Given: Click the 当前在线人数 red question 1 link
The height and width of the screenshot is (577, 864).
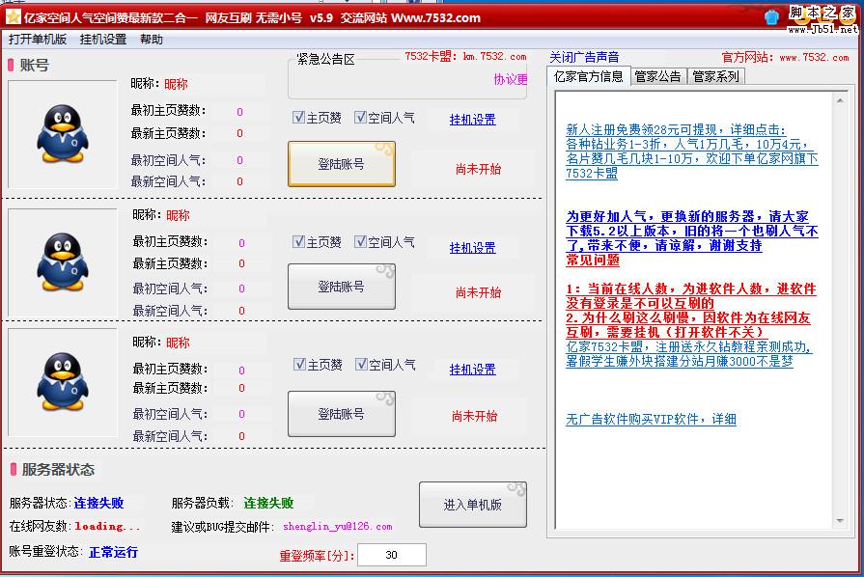Looking at the screenshot, I should click(691, 295).
